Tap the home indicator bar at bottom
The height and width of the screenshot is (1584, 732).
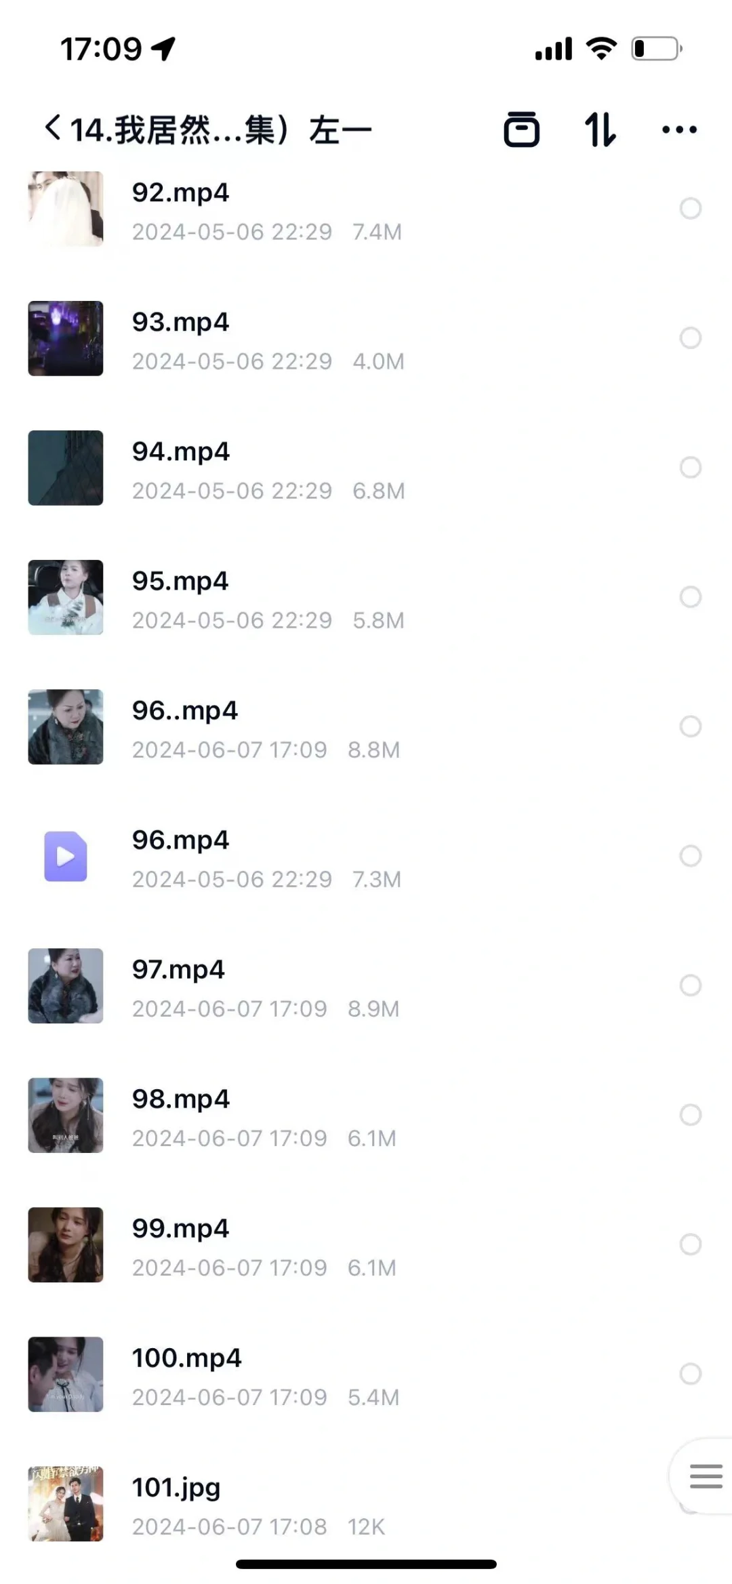point(366,1564)
